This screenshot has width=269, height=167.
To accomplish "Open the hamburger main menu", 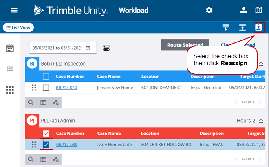I will (14, 10).
